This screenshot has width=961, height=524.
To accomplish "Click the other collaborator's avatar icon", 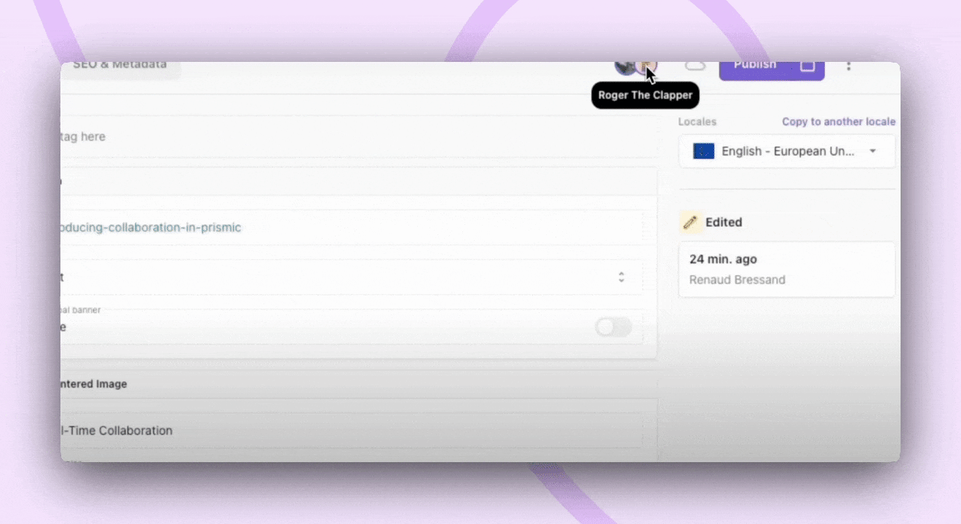I will tap(624, 68).
